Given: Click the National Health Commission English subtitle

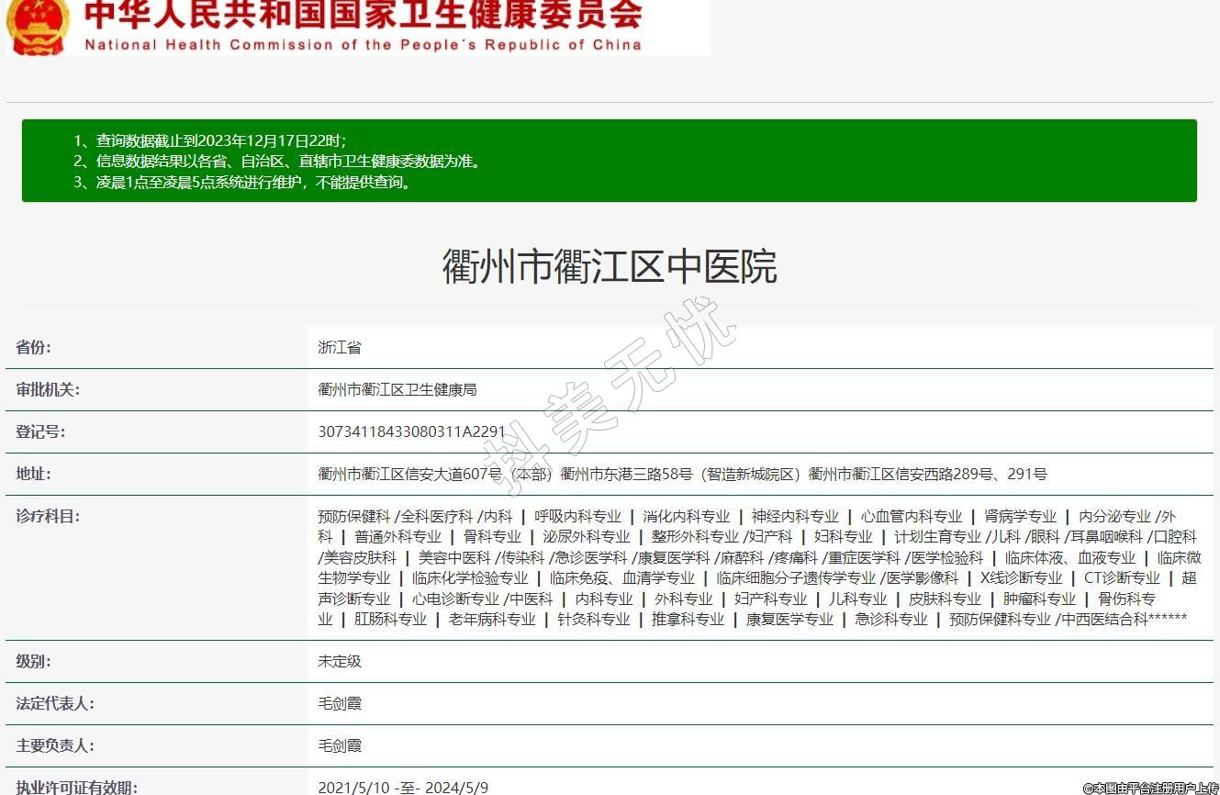Looking at the screenshot, I should point(363,45).
